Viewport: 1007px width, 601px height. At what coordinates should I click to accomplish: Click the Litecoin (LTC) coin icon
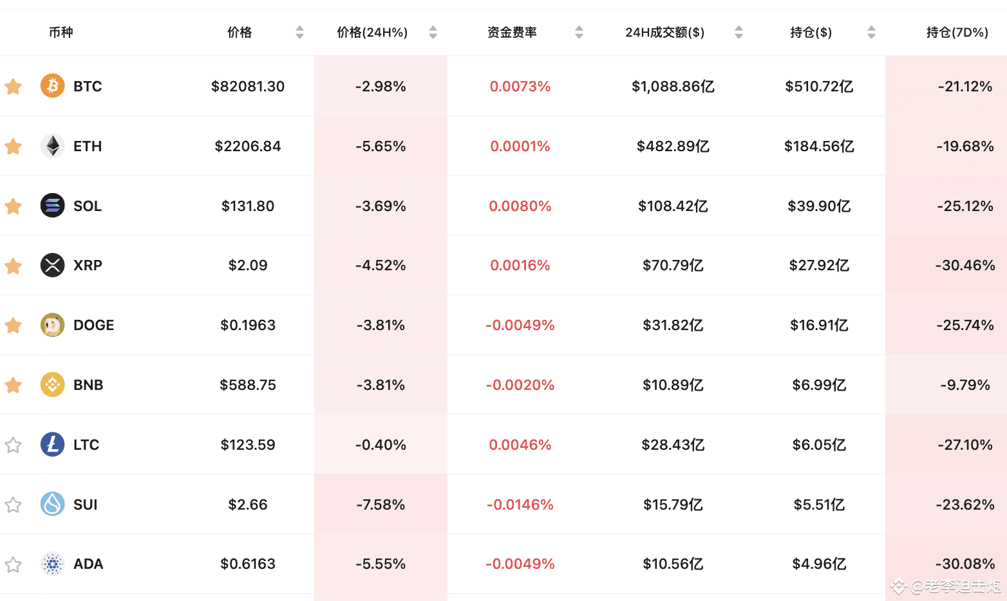[x=52, y=444]
